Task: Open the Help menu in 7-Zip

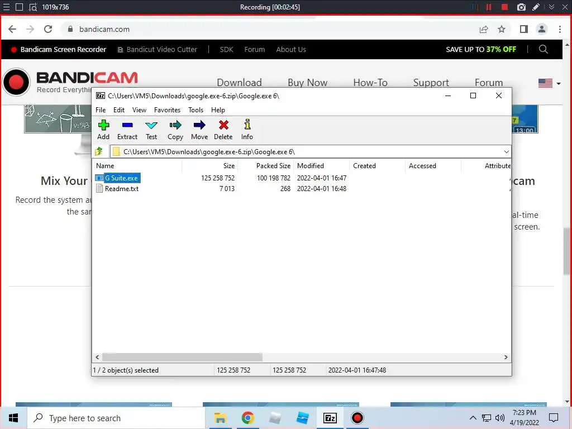Action: click(218, 110)
